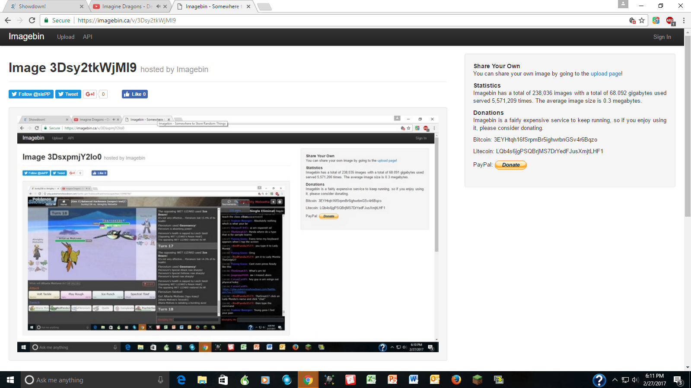
Task: Open the Windows Start menu
Action: click(x=10, y=380)
